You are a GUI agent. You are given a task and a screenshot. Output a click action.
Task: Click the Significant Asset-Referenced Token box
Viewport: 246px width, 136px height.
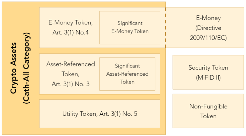127,74
